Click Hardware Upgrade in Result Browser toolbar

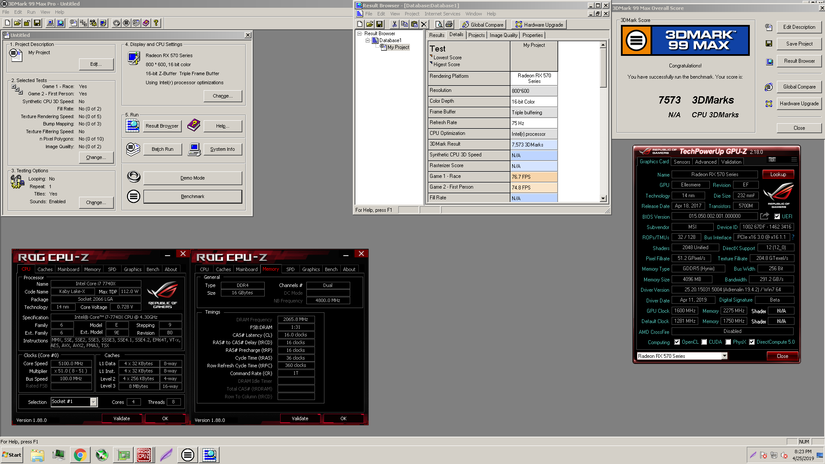[x=539, y=24]
